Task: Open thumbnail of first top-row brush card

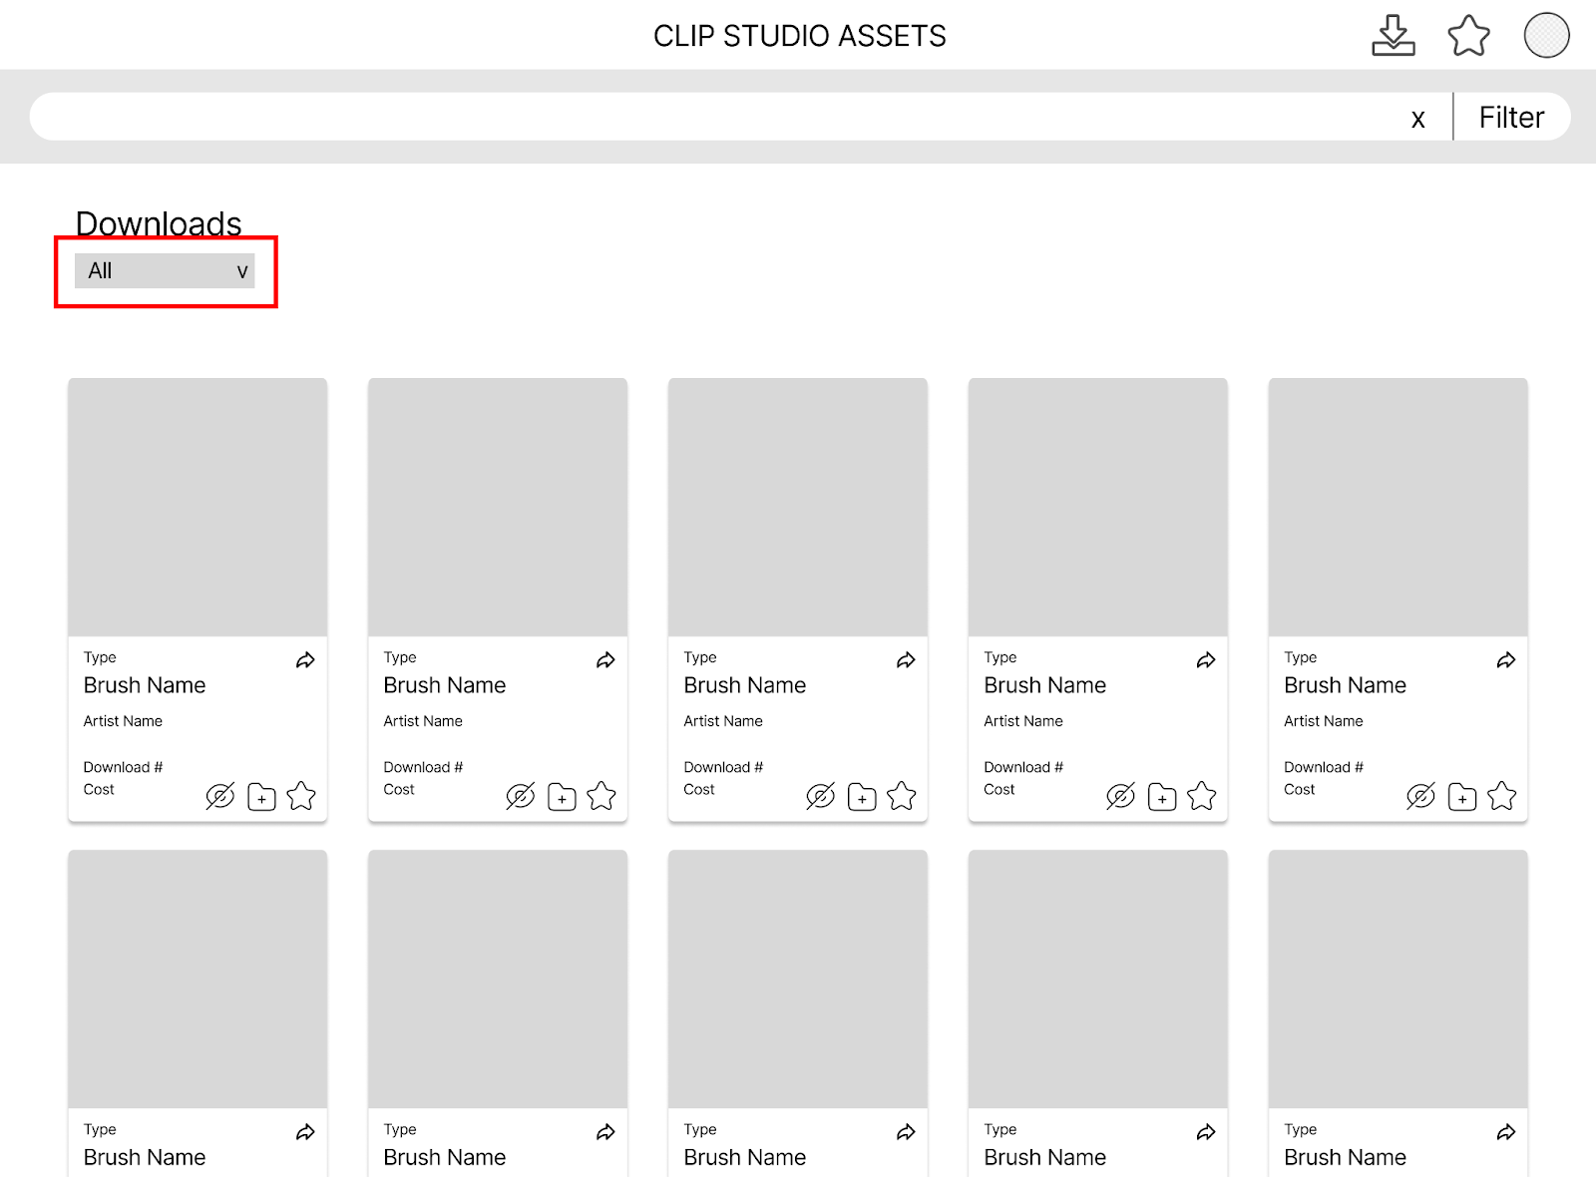Action: coord(198,507)
